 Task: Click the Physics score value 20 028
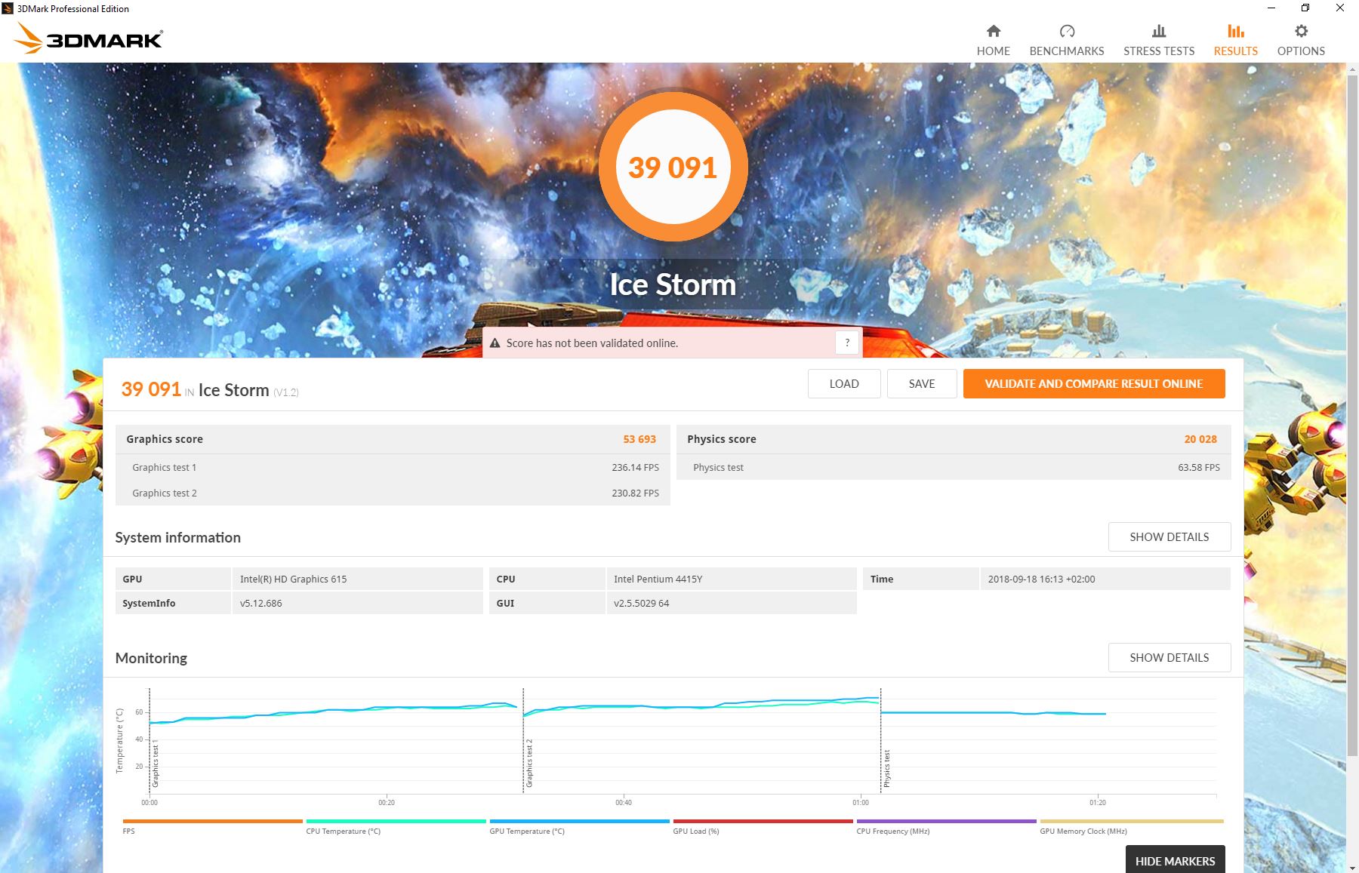1200,439
